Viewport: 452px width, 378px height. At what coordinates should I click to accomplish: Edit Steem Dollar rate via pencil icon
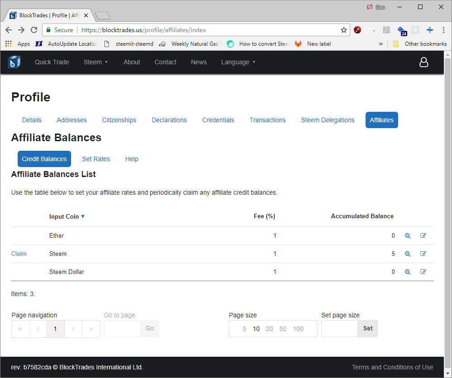point(423,272)
